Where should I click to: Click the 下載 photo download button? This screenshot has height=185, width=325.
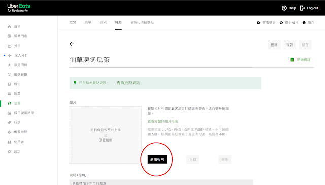pyautogui.click(x=193, y=159)
